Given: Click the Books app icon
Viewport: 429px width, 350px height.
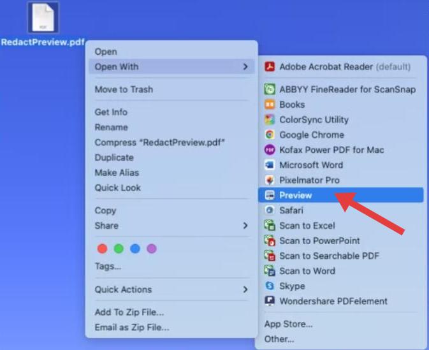Looking at the screenshot, I should click(270, 105).
